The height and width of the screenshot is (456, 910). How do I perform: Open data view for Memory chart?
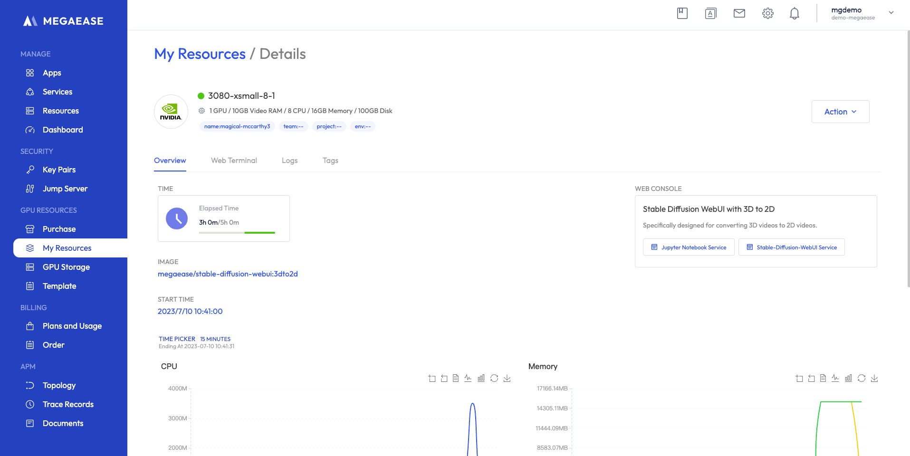tap(823, 378)
